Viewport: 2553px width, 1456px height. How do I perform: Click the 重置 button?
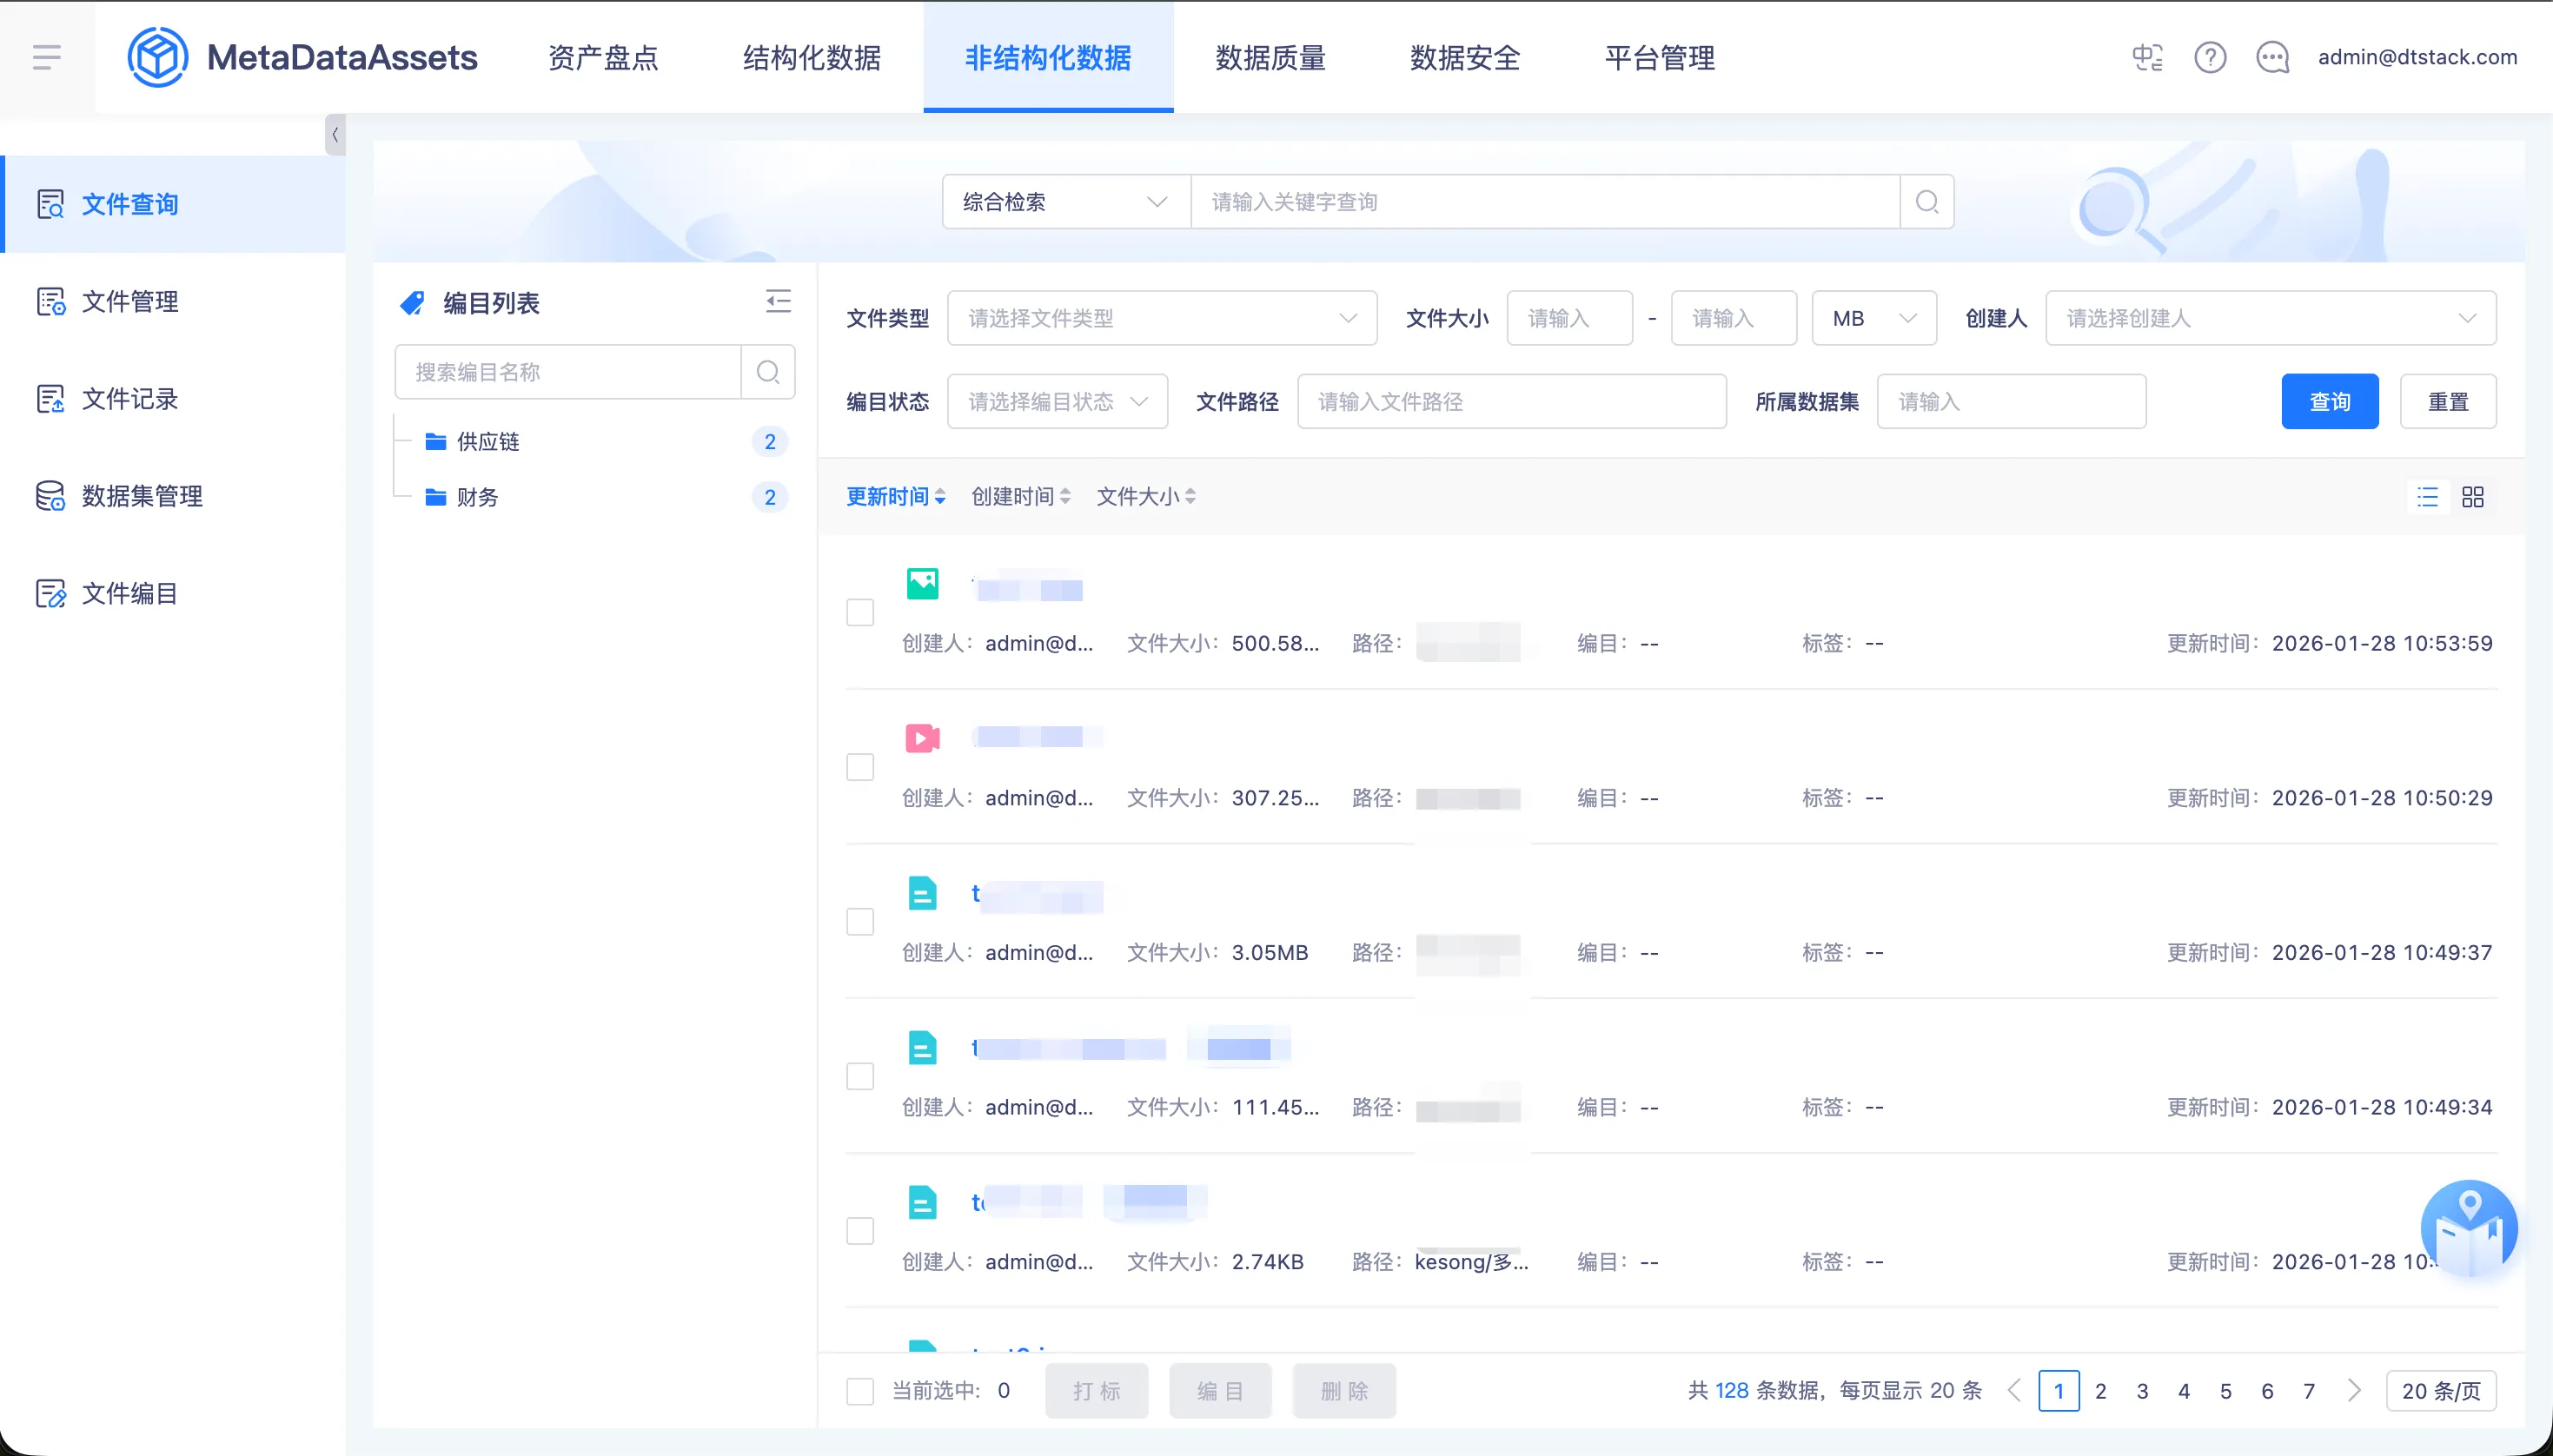click(x=2447, y=402)
